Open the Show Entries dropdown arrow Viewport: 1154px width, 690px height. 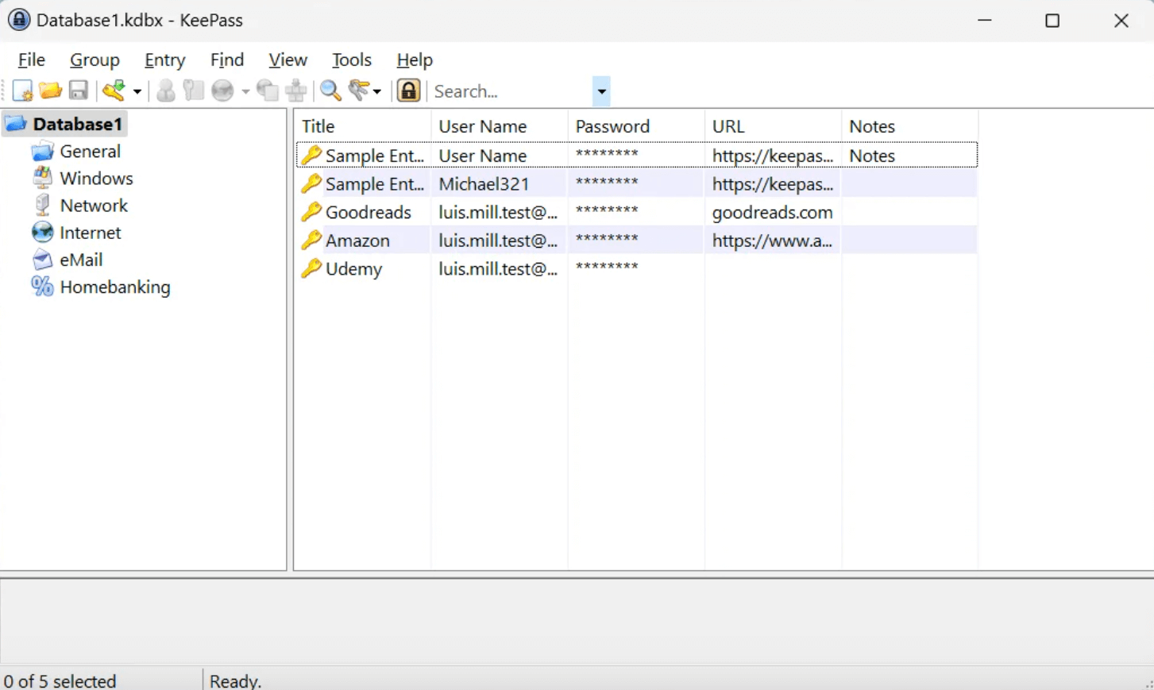[x=377, y=92]
